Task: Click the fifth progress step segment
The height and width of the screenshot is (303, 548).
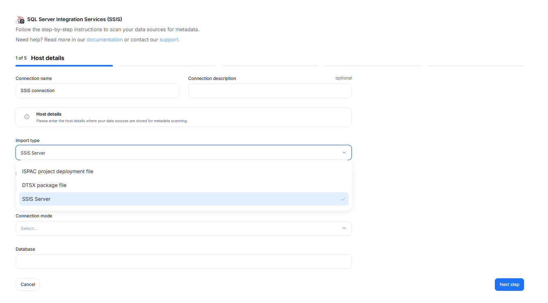Action: [x=476, y=65]
